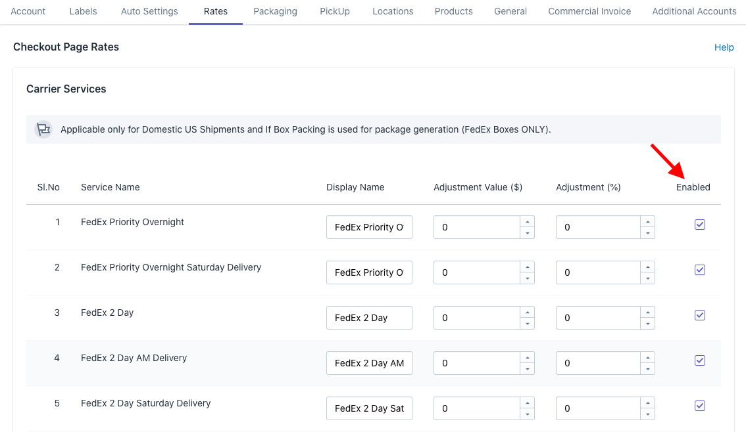Increase adjustment (%) for Priority Overnight Saturday Delivery

(647, 267)
